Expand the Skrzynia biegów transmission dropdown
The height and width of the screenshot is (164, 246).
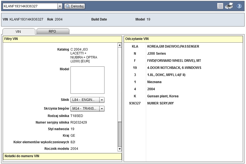point(102,109)
